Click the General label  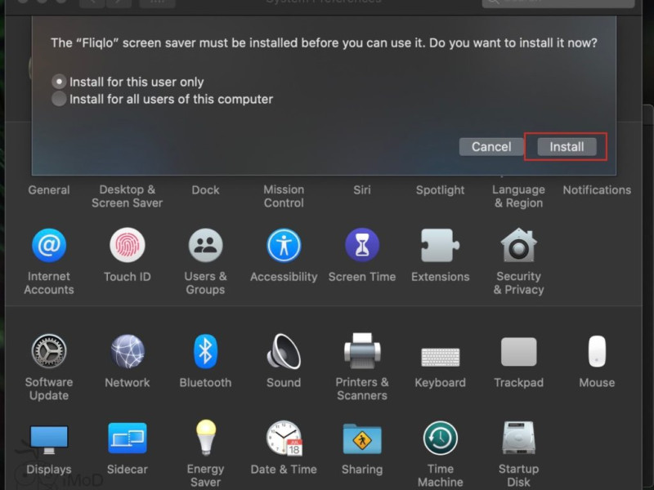pyautogui.click(x=49, y=190)
